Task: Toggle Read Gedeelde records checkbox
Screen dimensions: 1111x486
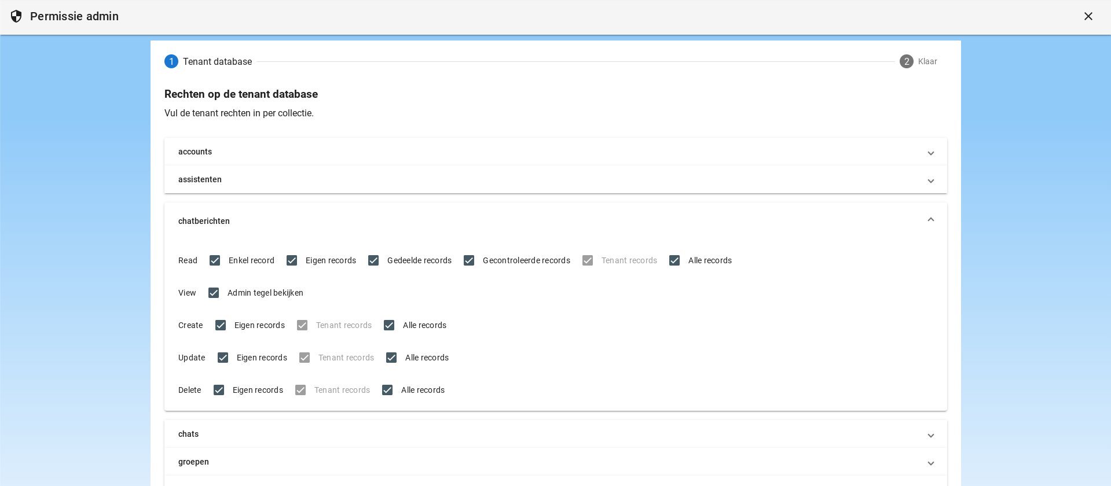Action: 373,260
